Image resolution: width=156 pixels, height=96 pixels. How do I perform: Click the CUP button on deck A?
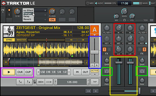click(28, 72)
